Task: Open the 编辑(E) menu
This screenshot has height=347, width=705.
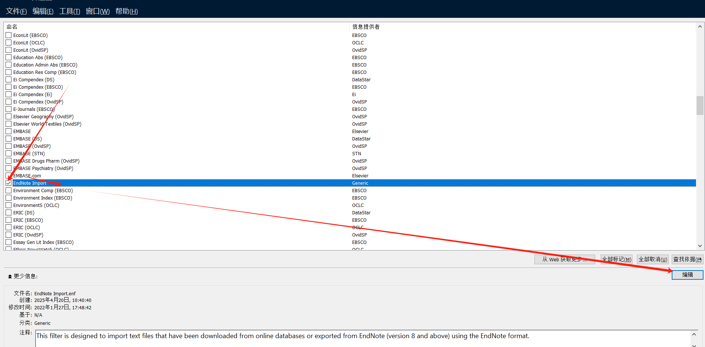Action: pyautogui.click(x=43, y=11)
